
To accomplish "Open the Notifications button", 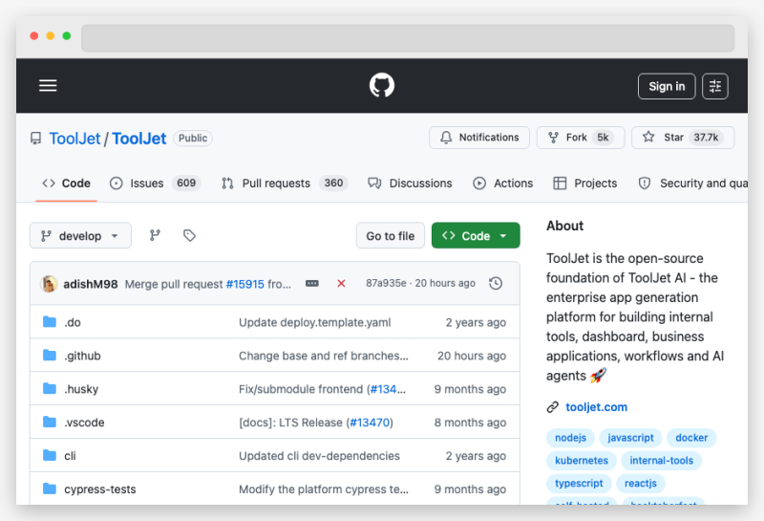I will point(478,138).
